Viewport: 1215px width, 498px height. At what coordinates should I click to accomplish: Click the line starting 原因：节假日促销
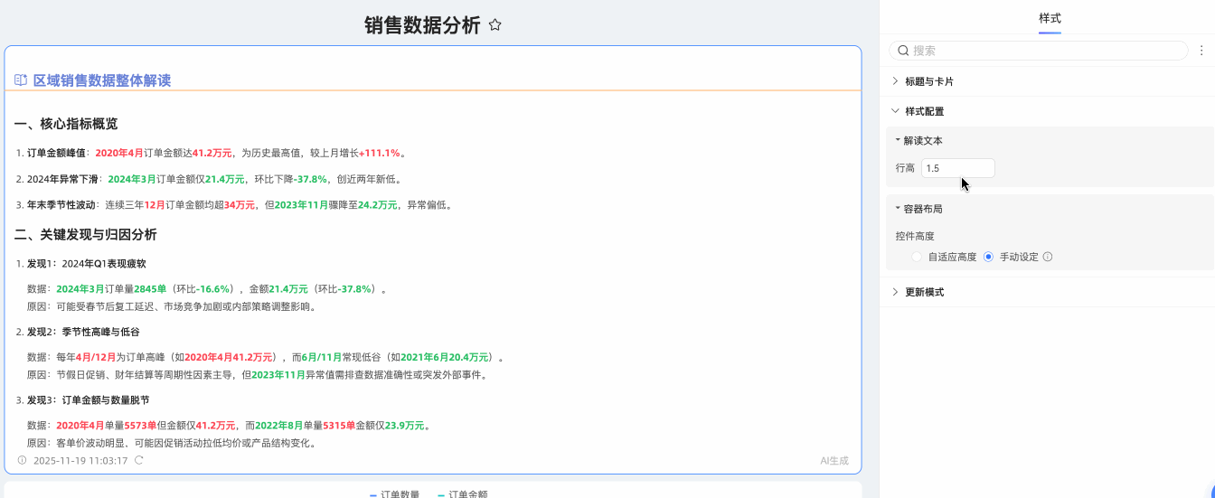[x=258, y=374]
